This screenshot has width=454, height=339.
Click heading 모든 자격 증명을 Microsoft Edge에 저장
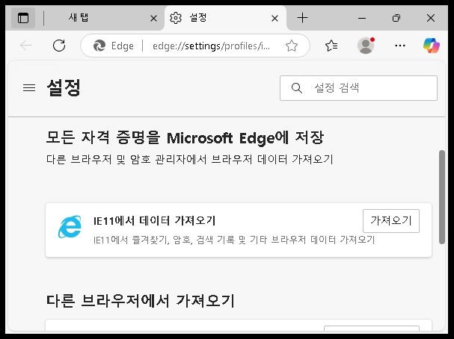[x=185, y=137]
